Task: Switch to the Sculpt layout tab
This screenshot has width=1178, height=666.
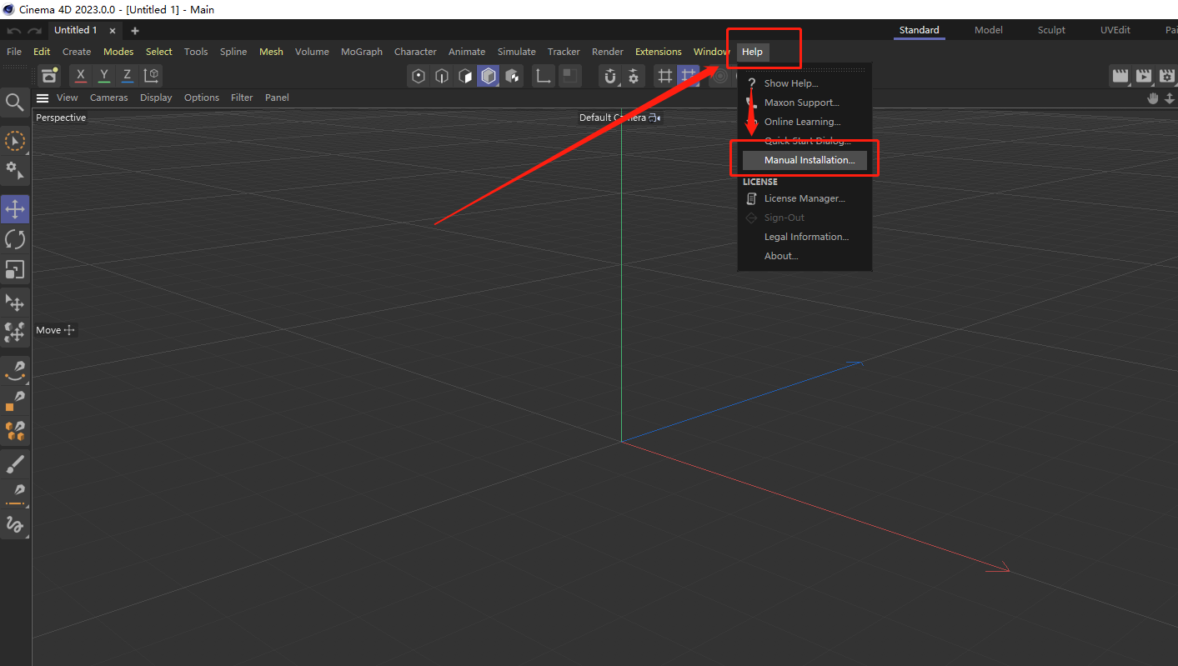Action: [1050, 30]
